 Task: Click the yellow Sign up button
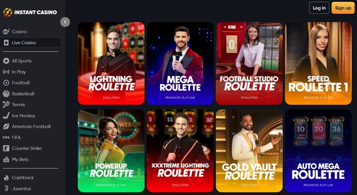pos(343,8)
